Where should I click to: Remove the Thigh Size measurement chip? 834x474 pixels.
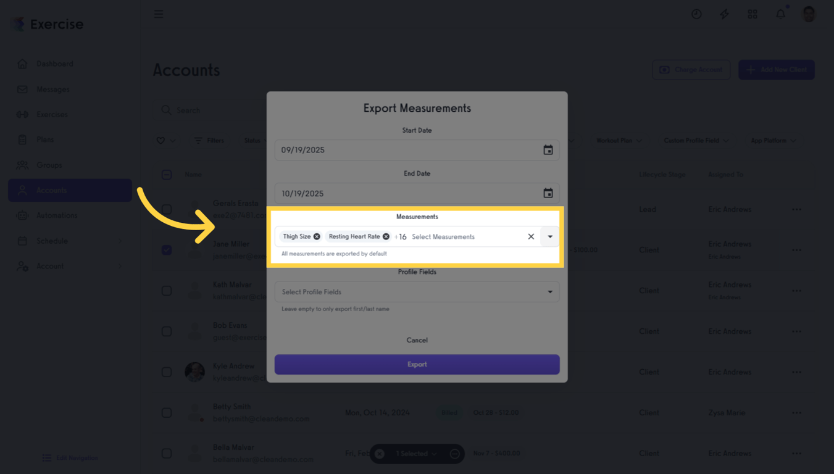tap(317, 236)
